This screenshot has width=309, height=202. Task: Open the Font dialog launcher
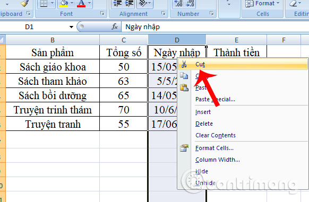[102, 13]
